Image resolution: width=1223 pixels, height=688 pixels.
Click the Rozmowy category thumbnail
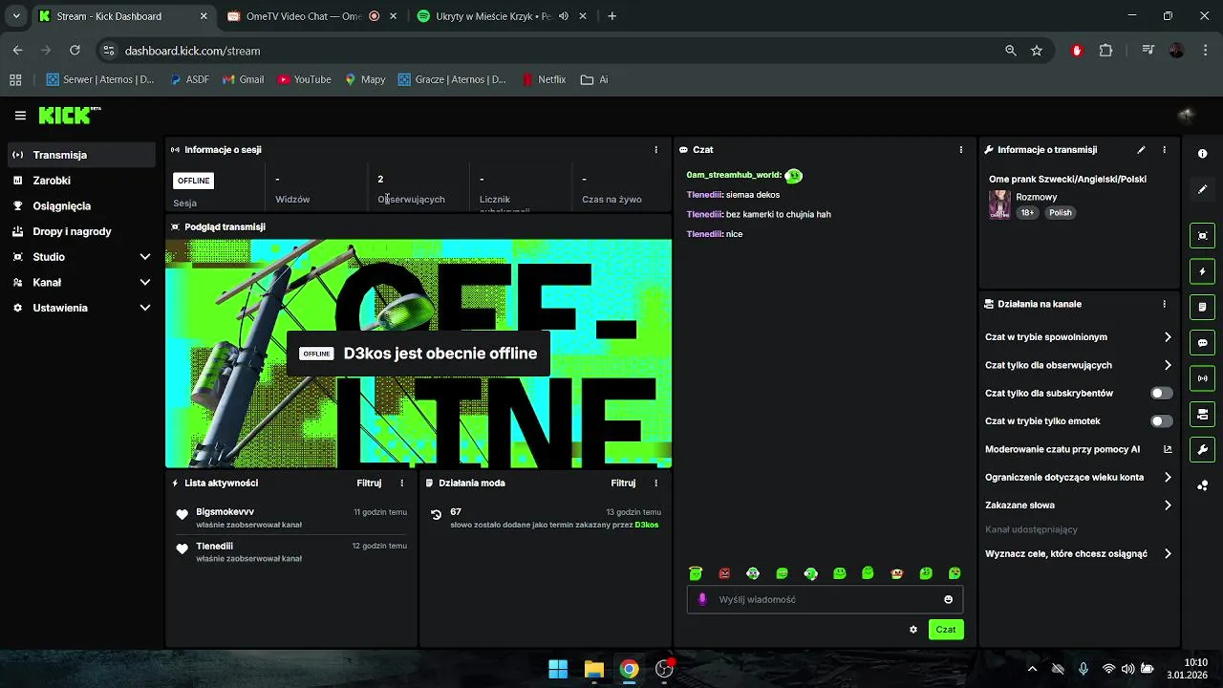coord(999,204)
